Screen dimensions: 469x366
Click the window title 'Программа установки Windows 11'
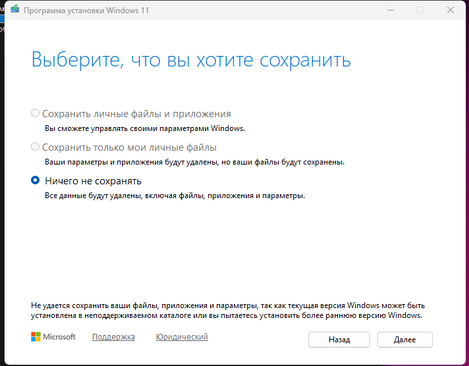pos(86,10)
